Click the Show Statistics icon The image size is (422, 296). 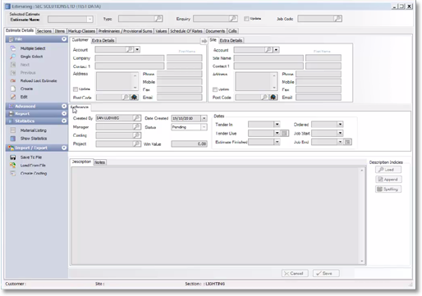[x=13, y=139]
